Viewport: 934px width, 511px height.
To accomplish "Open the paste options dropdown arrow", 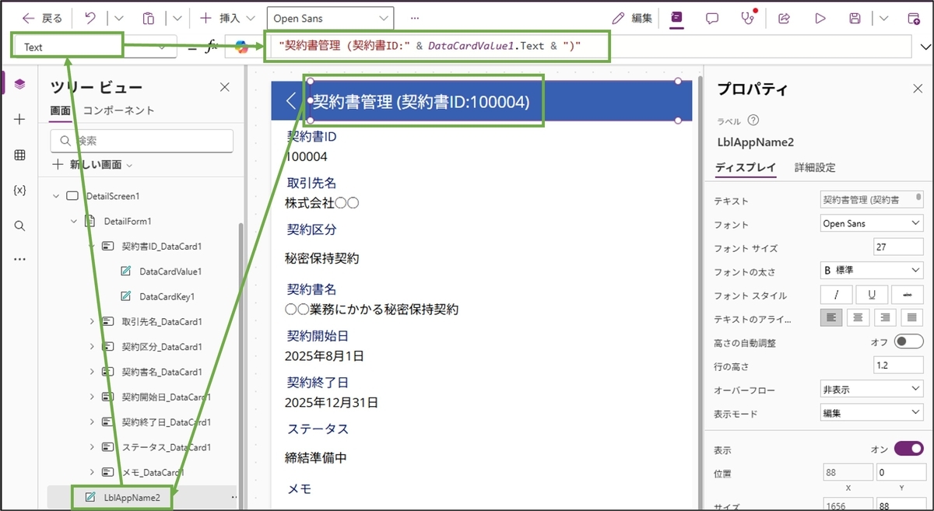I will [177, 18].
